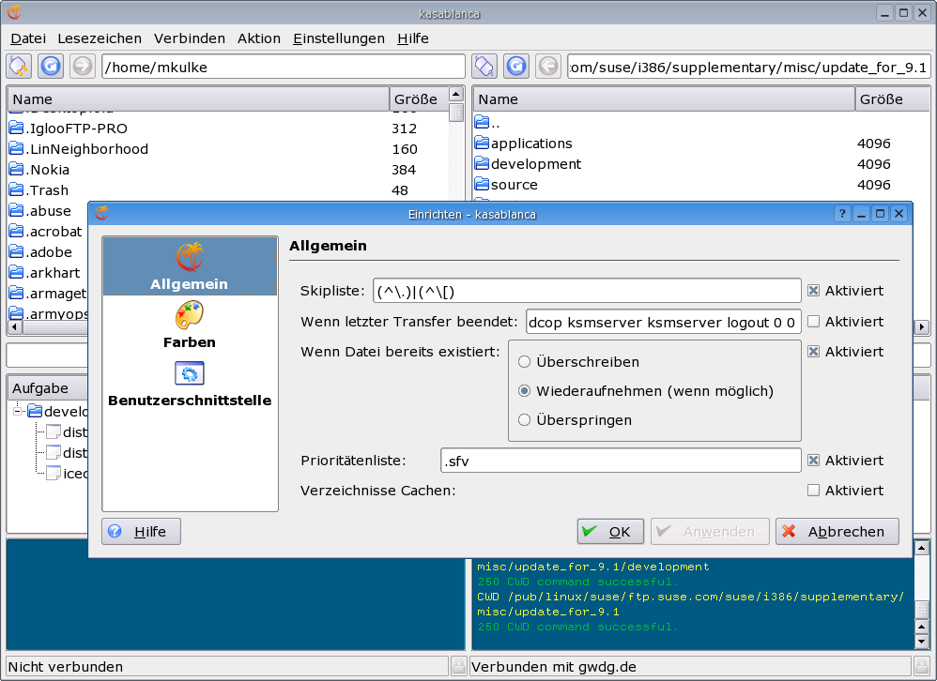Viewport: 937px width, 681px height.
Task: Click the /home/mkulke path field
Action: point(284,67)
